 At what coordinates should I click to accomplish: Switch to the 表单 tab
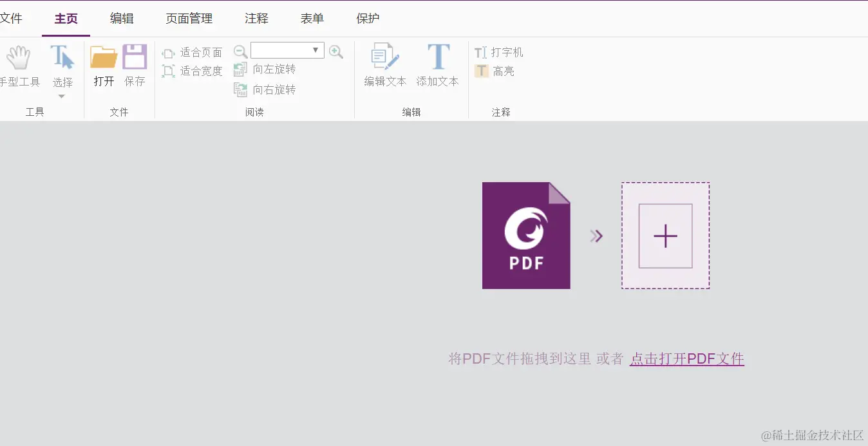(312, 19)
